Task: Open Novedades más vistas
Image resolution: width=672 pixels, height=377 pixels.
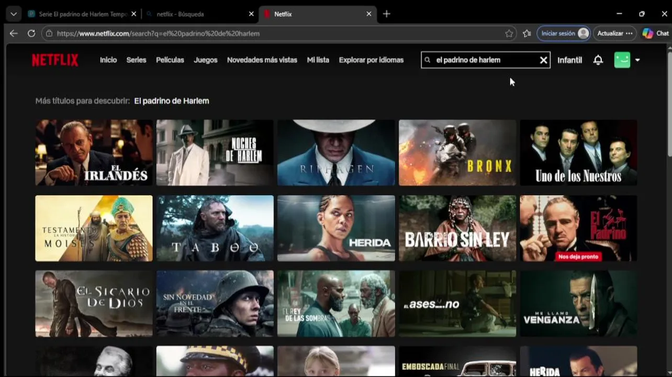Action: (262, 60)
